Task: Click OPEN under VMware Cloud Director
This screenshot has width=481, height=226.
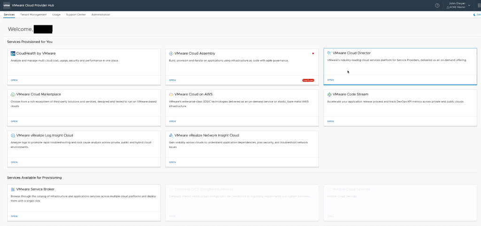Action: (331, 80)
